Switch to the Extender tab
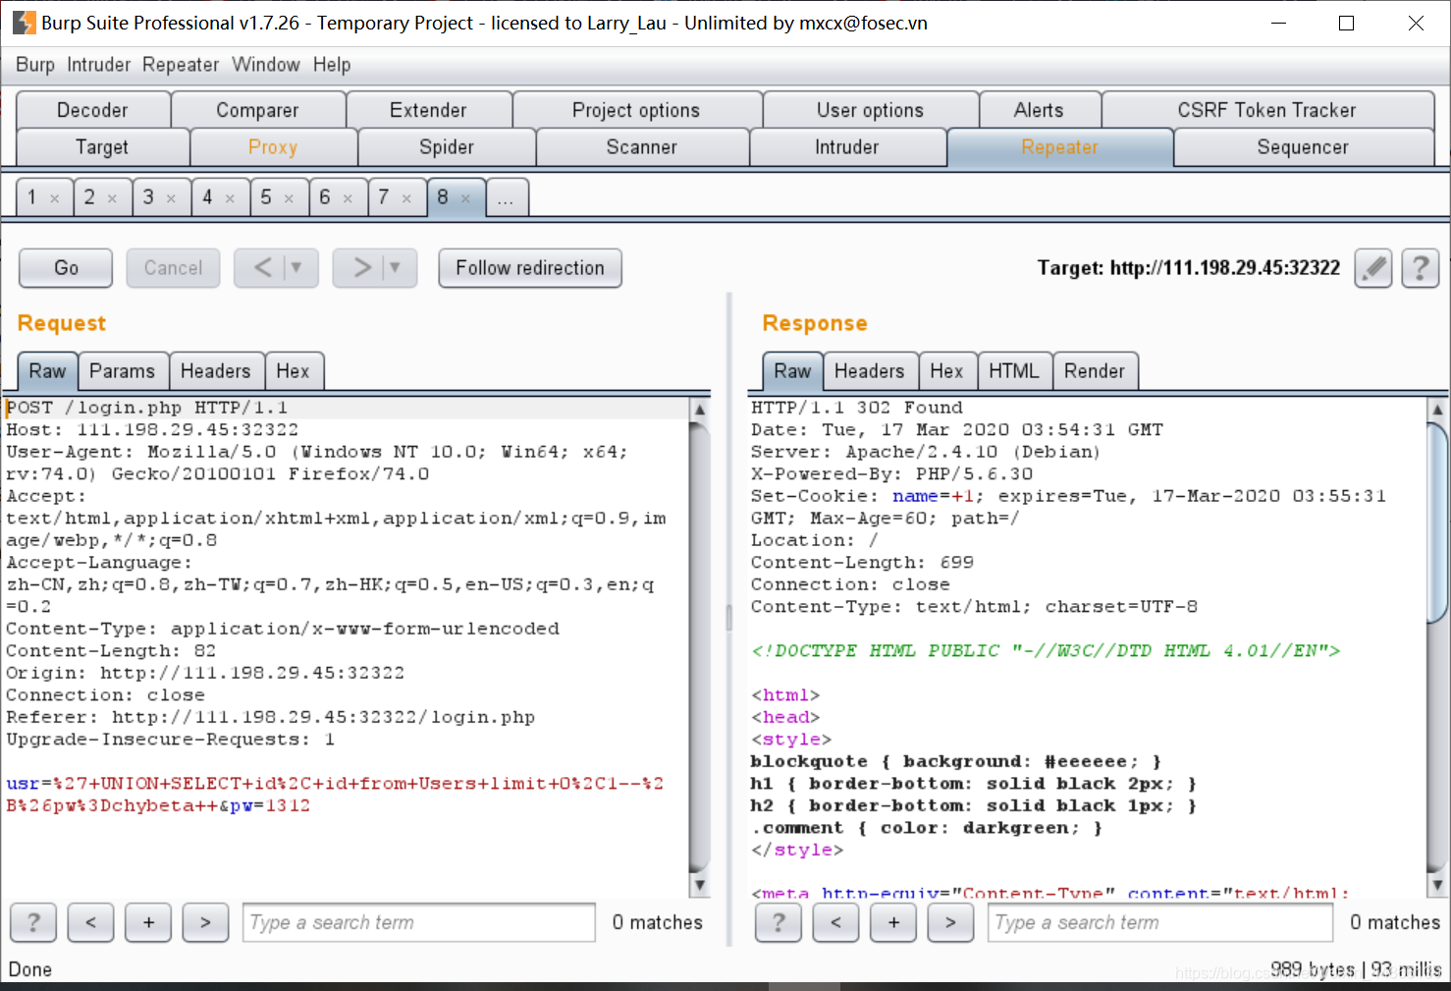This screenshot has width=1451, height=991. [x=429, y=110]
